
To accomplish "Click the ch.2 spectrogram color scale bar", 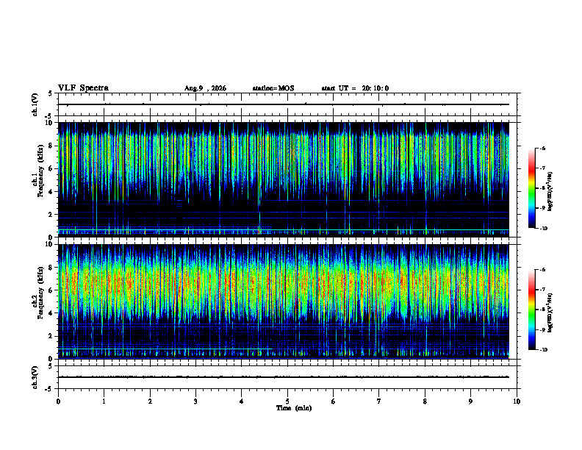I will pos(531,310).
